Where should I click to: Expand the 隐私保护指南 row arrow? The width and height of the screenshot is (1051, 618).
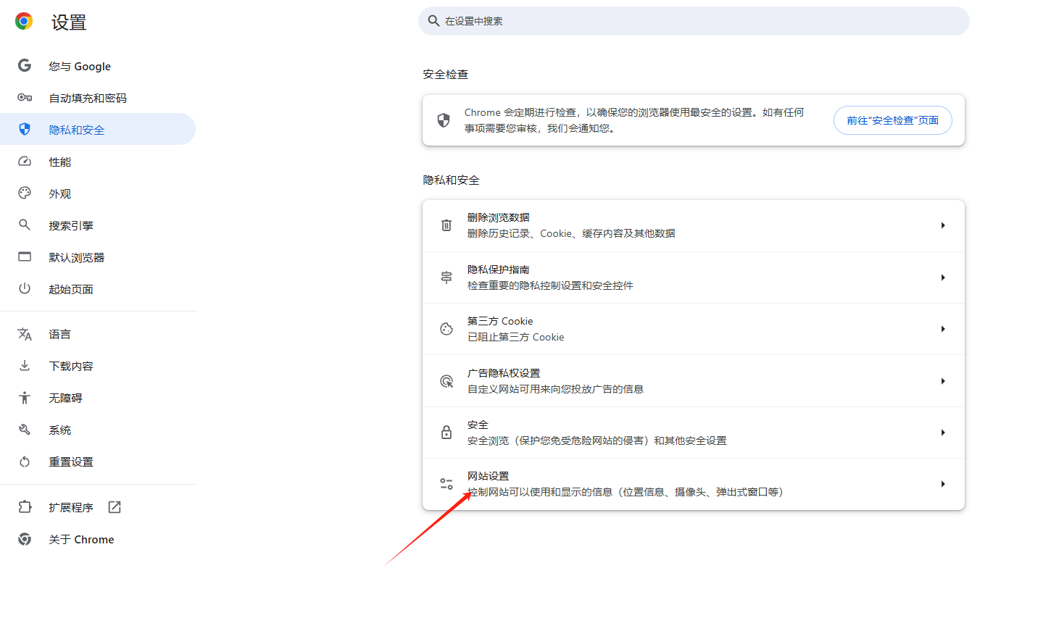point(943,277)
